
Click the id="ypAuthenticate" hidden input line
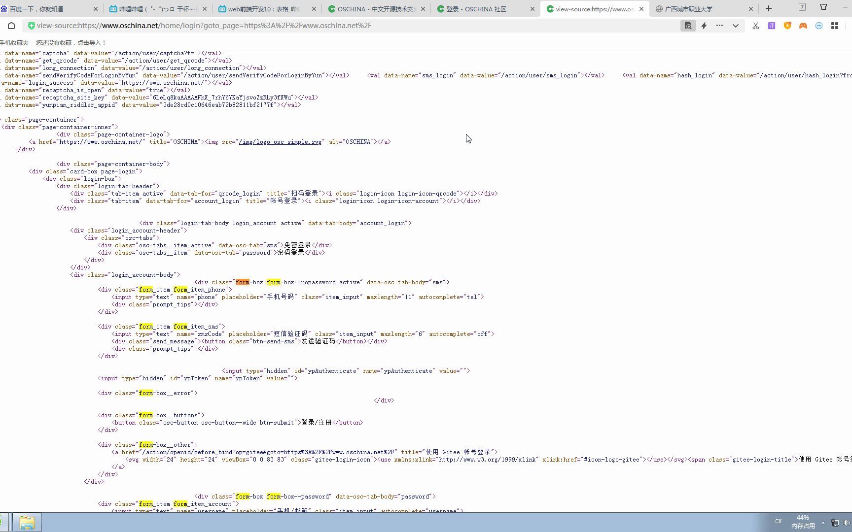[x=346, y=371]
